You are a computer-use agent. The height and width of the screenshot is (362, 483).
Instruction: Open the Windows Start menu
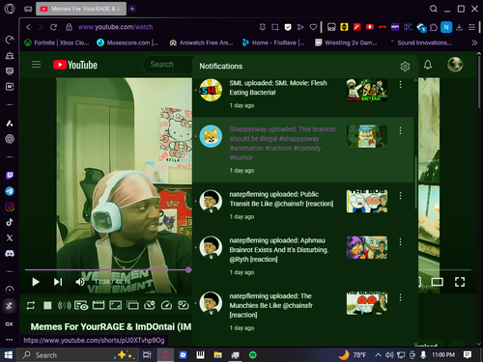point(9,355)
